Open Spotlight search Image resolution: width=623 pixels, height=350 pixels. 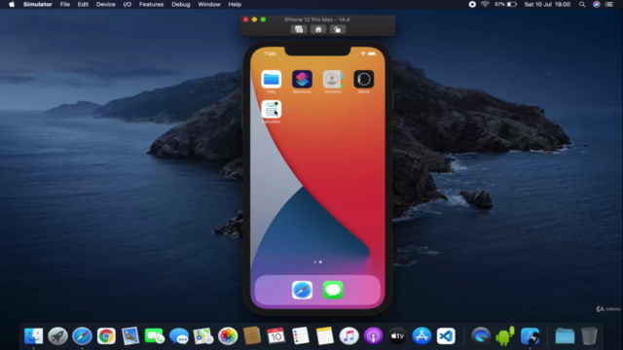pos(582,4)
